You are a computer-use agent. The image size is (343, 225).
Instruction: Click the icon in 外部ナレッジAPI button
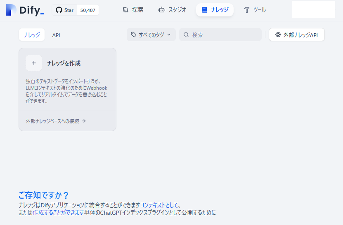[278, 35]
